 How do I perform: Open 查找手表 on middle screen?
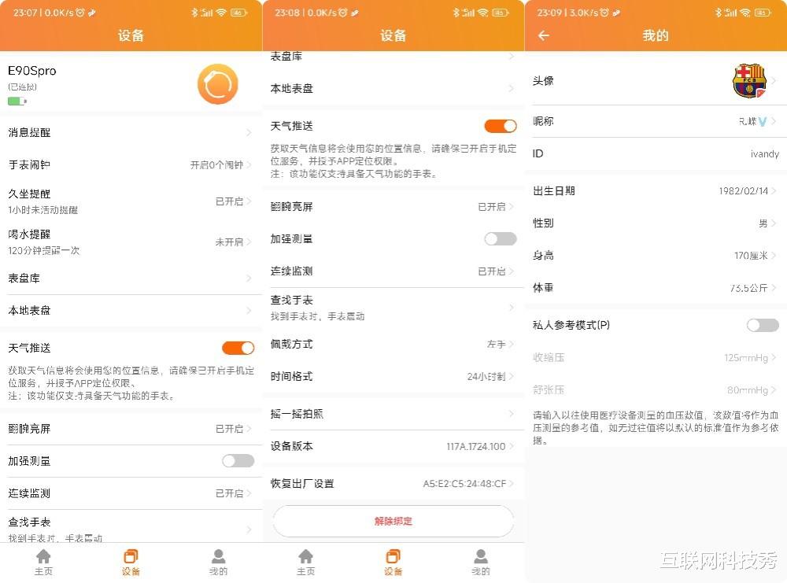tap(393, 308)
